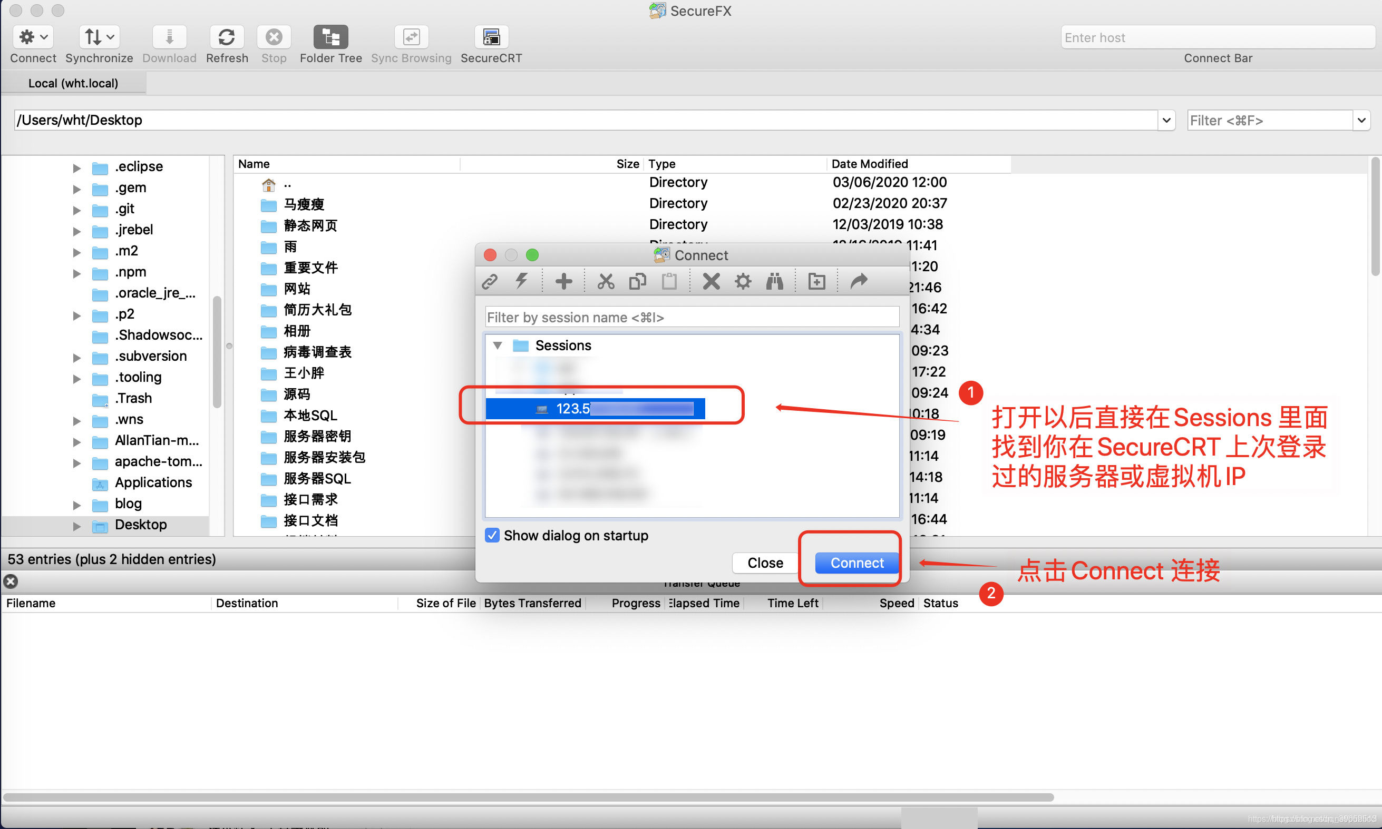Click the link connect icon in Connect dialog
Viewport: 1382px width, 829px height.
[x=490, y=281]
